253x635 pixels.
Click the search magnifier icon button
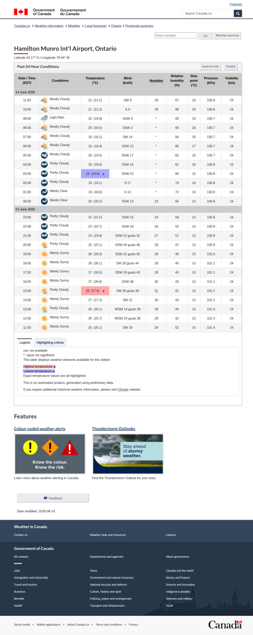point(237,13)
